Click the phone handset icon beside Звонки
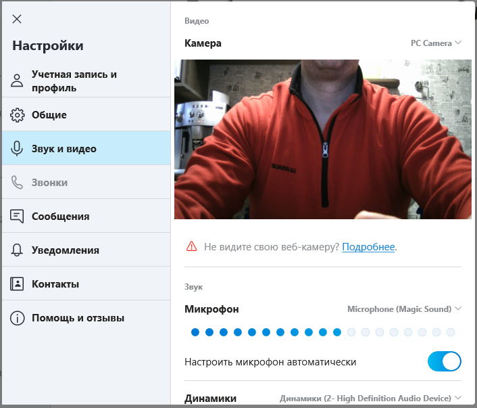The width and height of the screenshot is (477, 408). pyautogui.click(x=17, y=183)
